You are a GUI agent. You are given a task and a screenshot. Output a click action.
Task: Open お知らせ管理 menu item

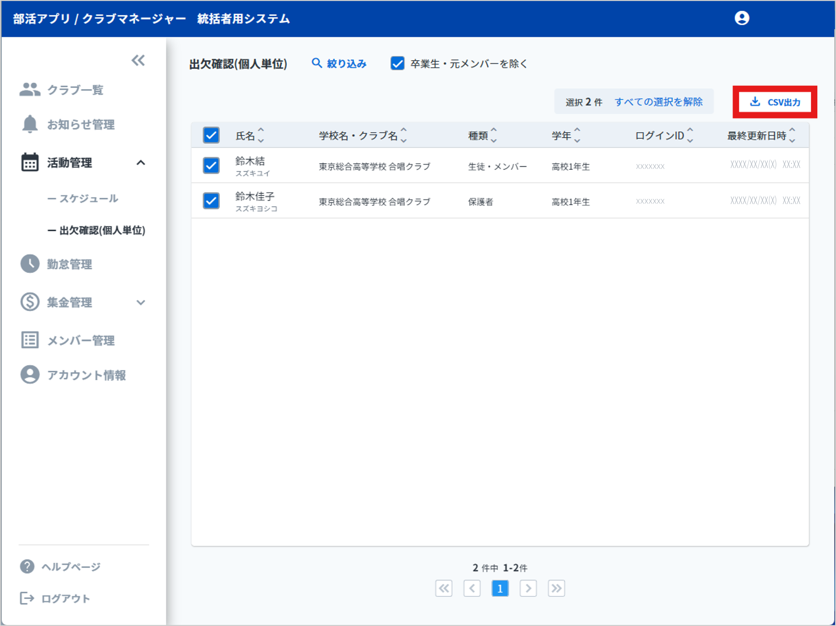tap(81, 124)
